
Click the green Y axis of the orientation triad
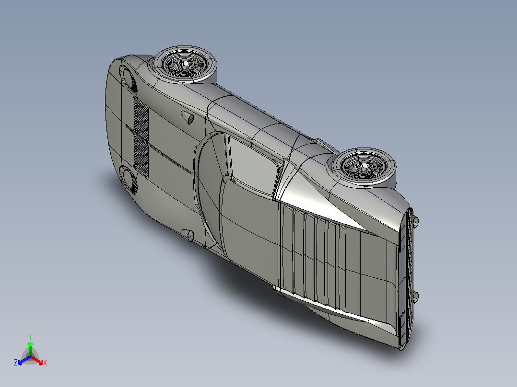[30, 349]
